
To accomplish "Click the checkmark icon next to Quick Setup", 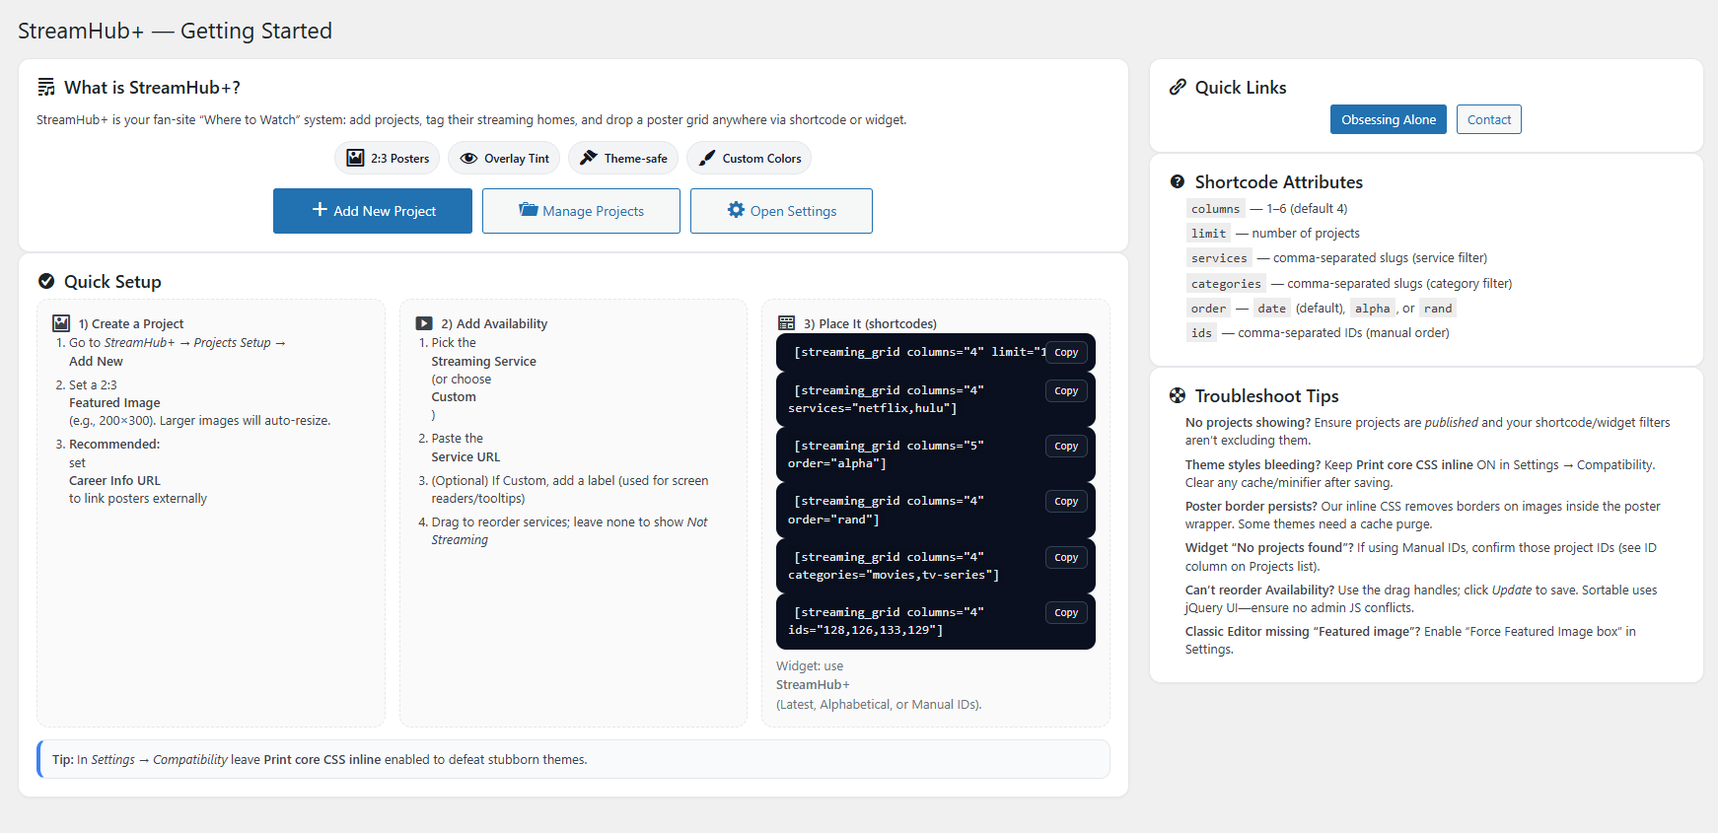I will (46, 281).
